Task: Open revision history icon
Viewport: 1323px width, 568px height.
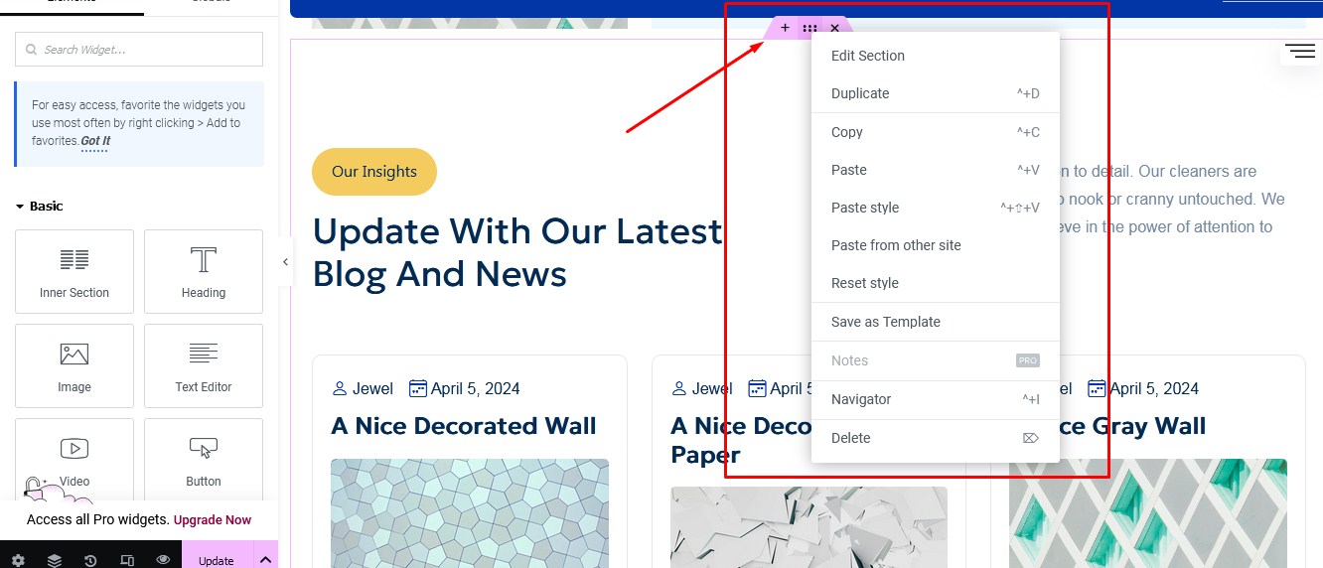Action: pos(90,560)
